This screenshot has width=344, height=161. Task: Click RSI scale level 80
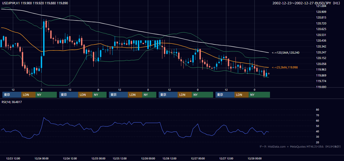tap(317, 110)
